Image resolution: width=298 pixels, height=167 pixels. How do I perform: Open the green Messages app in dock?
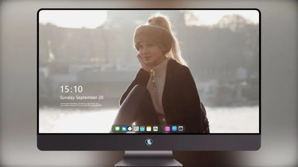click(117, 129)
